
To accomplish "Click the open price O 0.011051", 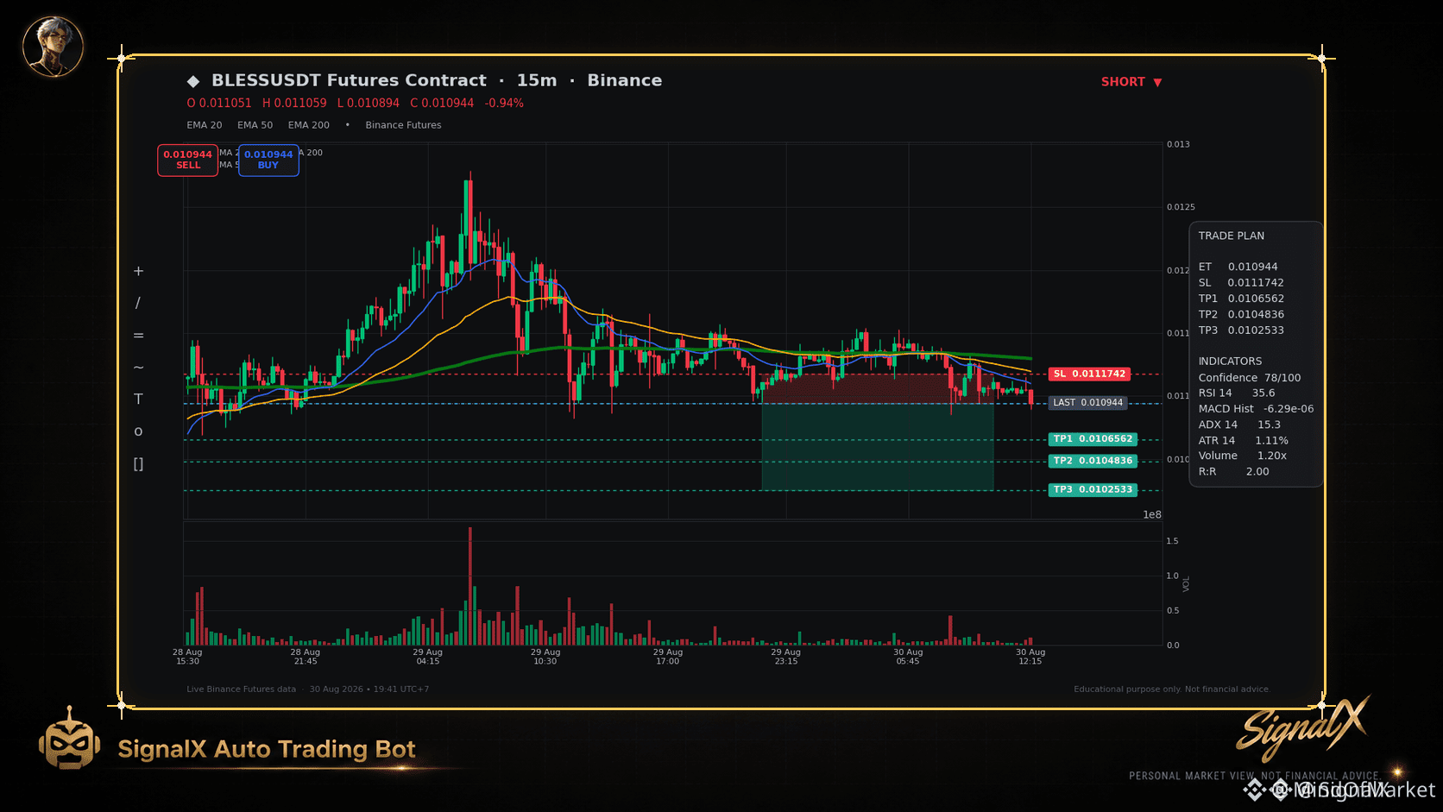I will [219, 103].
